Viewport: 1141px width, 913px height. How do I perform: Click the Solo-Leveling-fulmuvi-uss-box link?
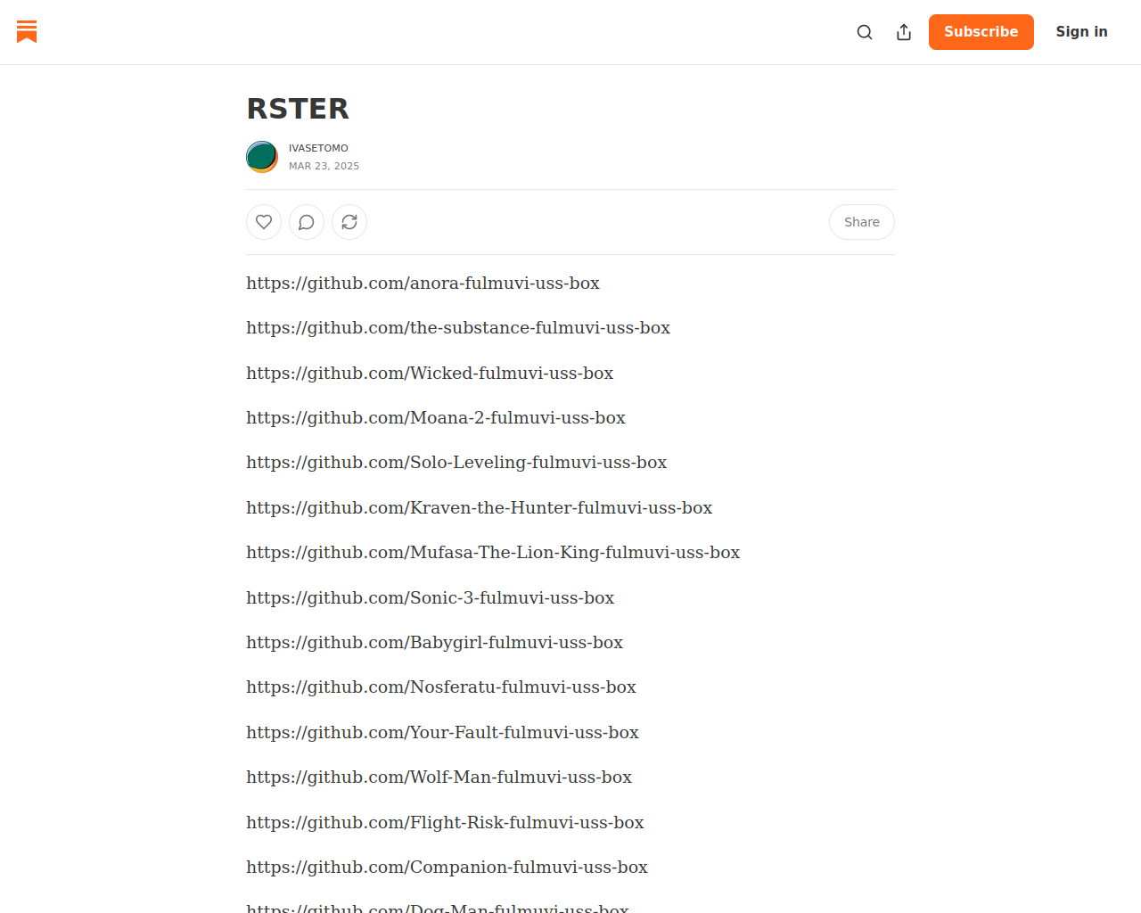point(456,463)
